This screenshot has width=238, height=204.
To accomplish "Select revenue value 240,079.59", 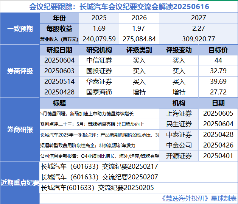I will [99, 39].
